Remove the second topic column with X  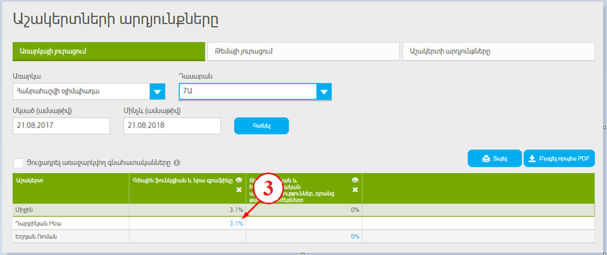(355, 189)
